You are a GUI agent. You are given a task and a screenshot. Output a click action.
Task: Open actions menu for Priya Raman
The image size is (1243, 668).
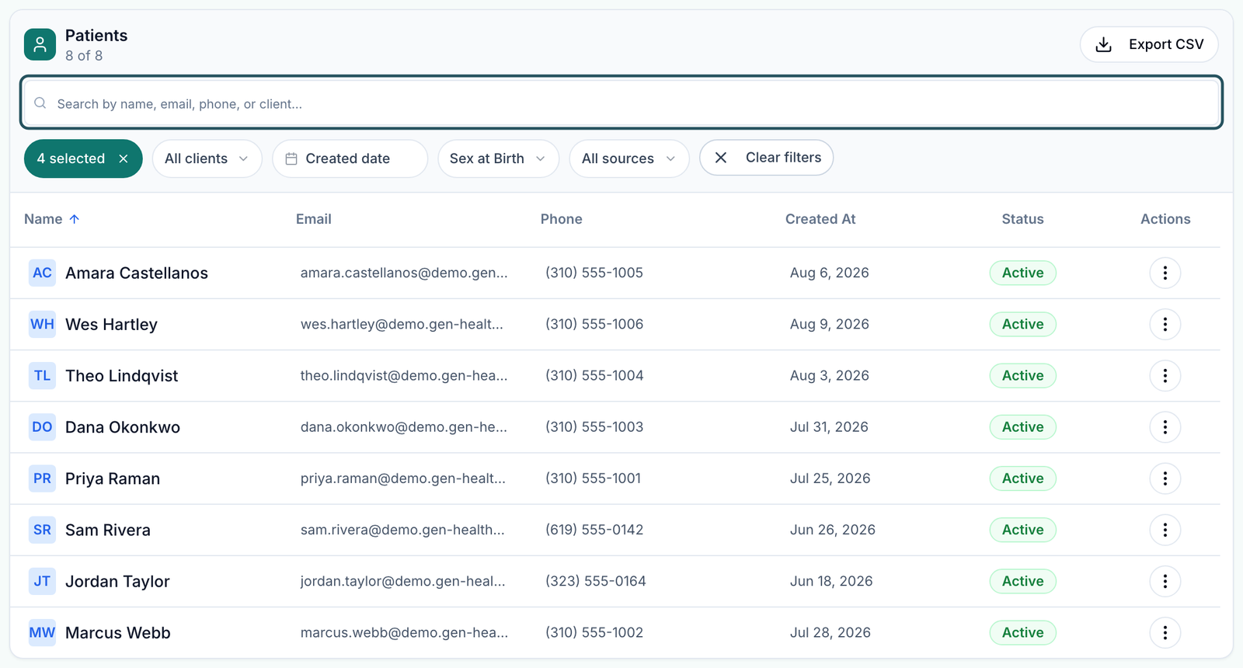(x=1165, y=478)
